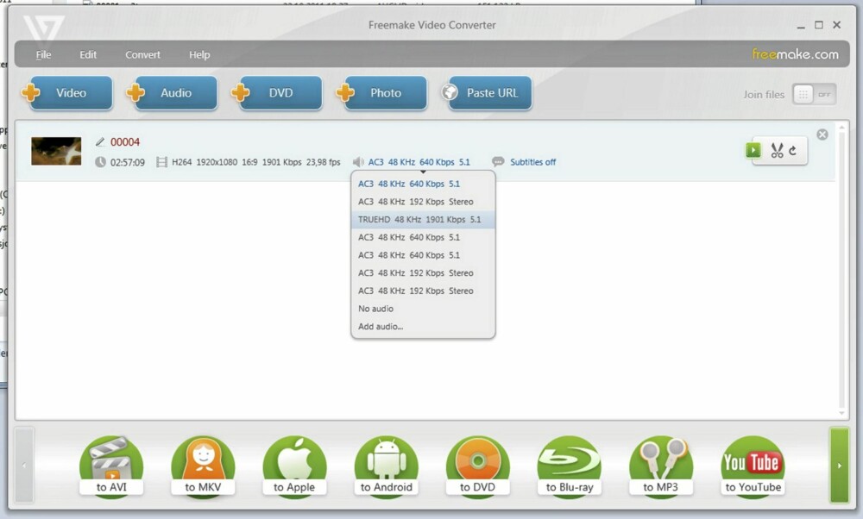The height and width of the screenshot is (519, 863).
Task: Open the Edit menu
Action: (x=88, y=55)
